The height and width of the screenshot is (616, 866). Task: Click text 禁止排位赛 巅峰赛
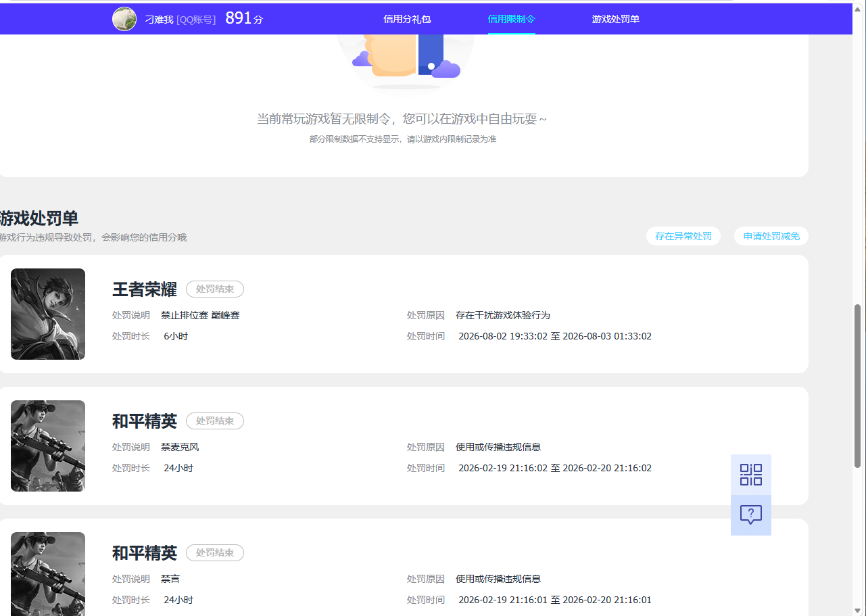200,316
